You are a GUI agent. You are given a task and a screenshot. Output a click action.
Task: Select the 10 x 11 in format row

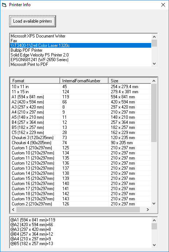point(81,87)
